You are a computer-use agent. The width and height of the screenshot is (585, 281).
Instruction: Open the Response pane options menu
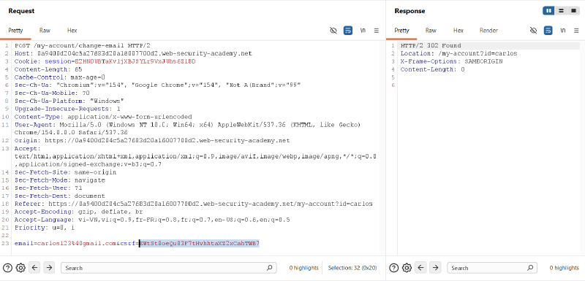tap(576, 31)
